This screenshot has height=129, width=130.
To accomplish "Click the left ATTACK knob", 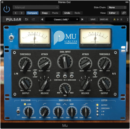I will [45, 64].
